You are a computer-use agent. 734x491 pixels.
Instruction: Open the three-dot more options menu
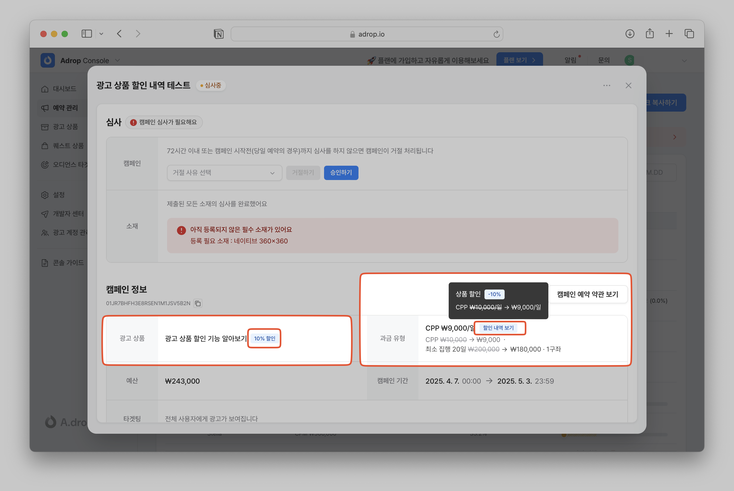(x=606, y=85)
